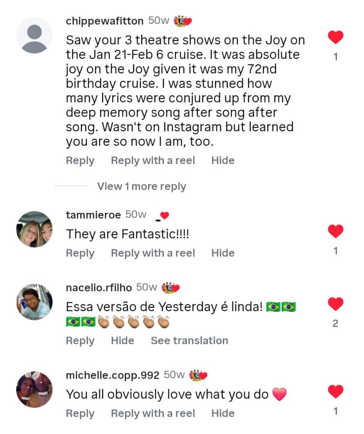The height and width of the screenshot is (434, 364).
Task: Reply with a reel to michelle.copp.992
Action: (x=153, y=413)
